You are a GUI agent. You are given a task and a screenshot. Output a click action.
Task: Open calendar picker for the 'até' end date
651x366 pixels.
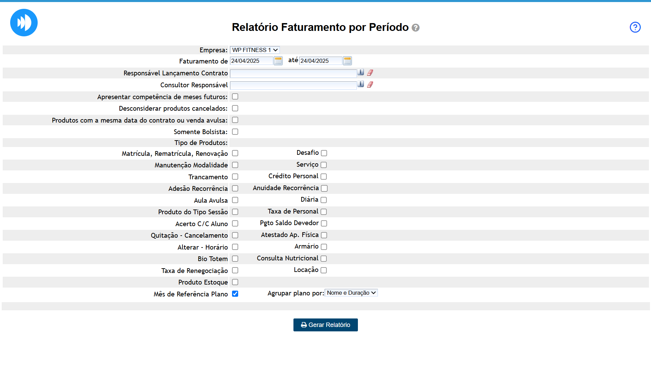coord(347,61)
